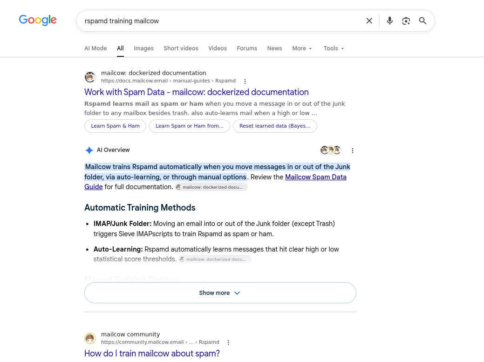Expand the Tools dropdown
484x362 pixels.
click(334, 48)
